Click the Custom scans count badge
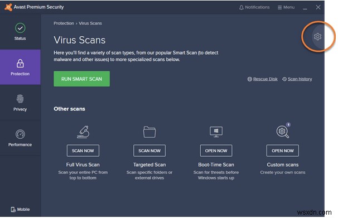Screen dimensions: 338x218 pyautogui.click(x=288, y=124)
